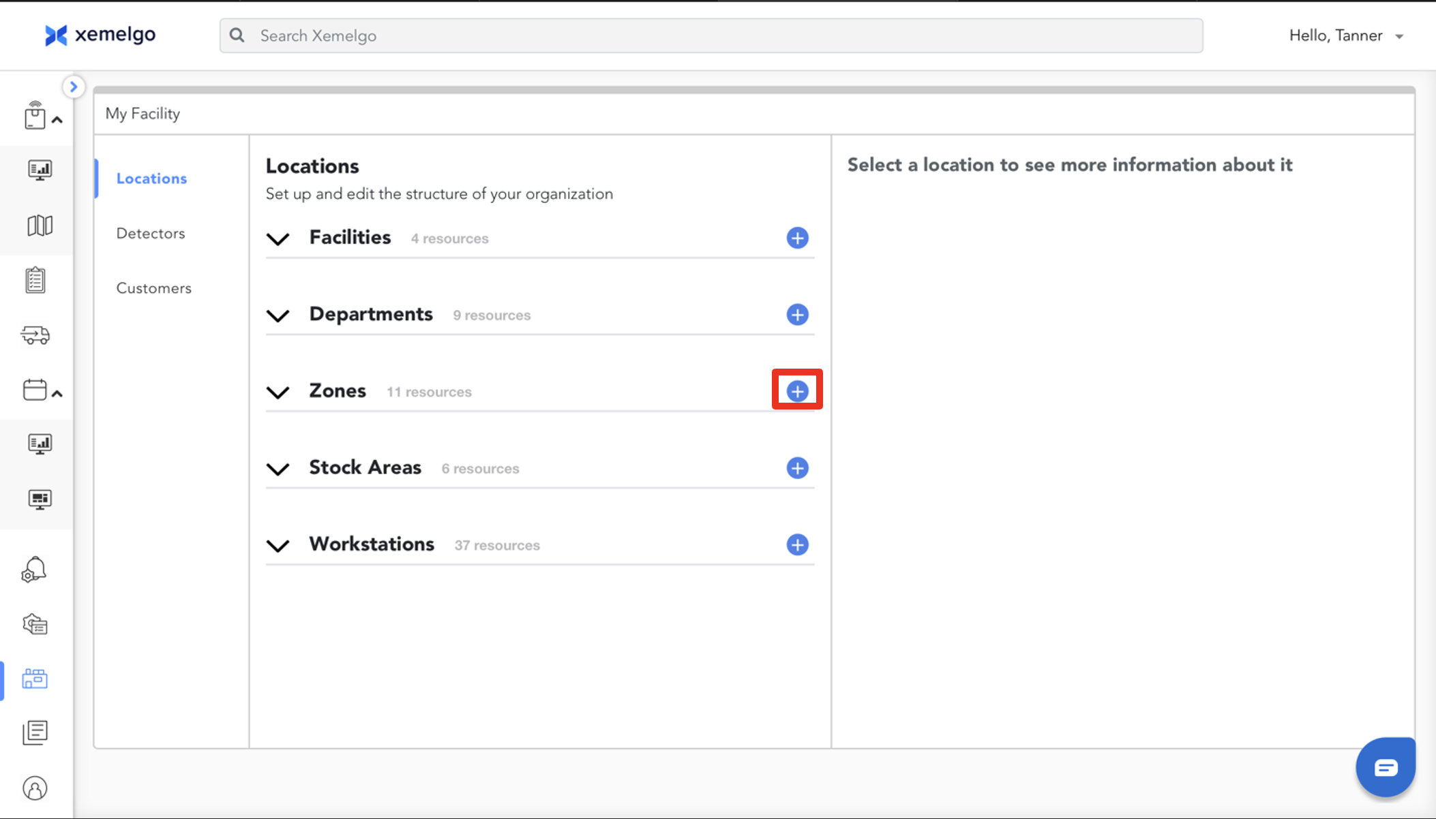Expand the Facilities section chevron
1436x819 pixels.
[278, 238]
